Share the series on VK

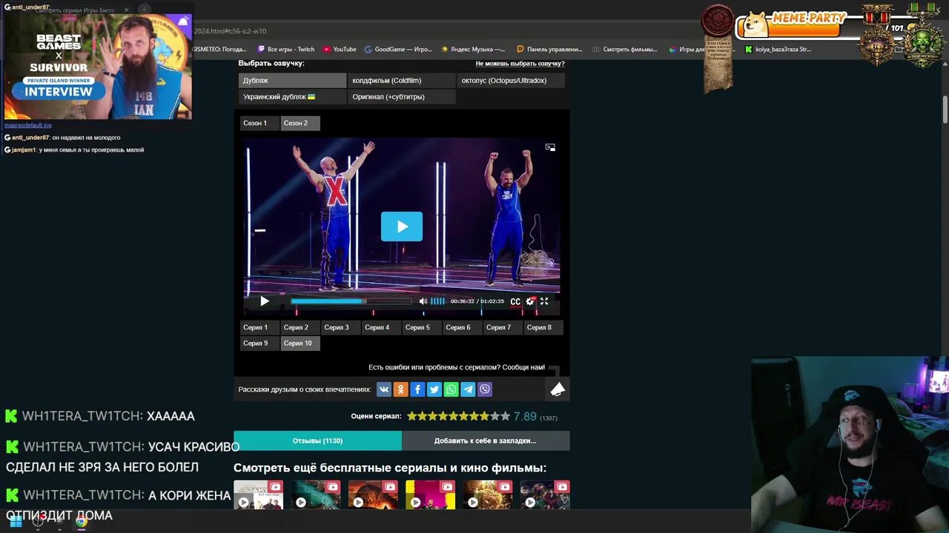click(x=383, y=389)
